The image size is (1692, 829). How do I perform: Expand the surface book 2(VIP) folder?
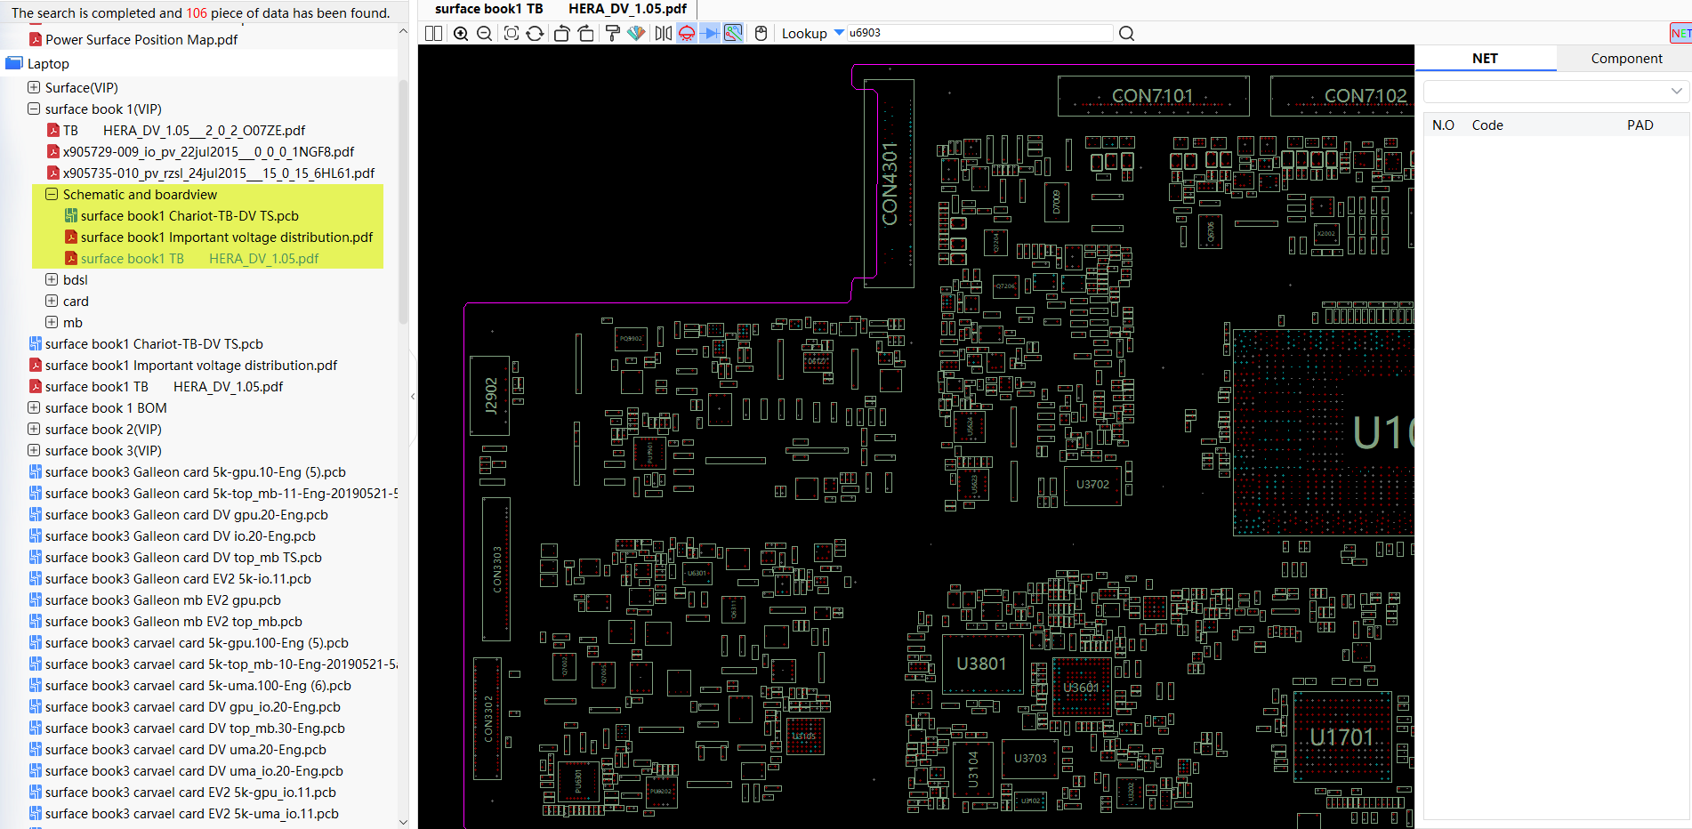pos(34,430)
